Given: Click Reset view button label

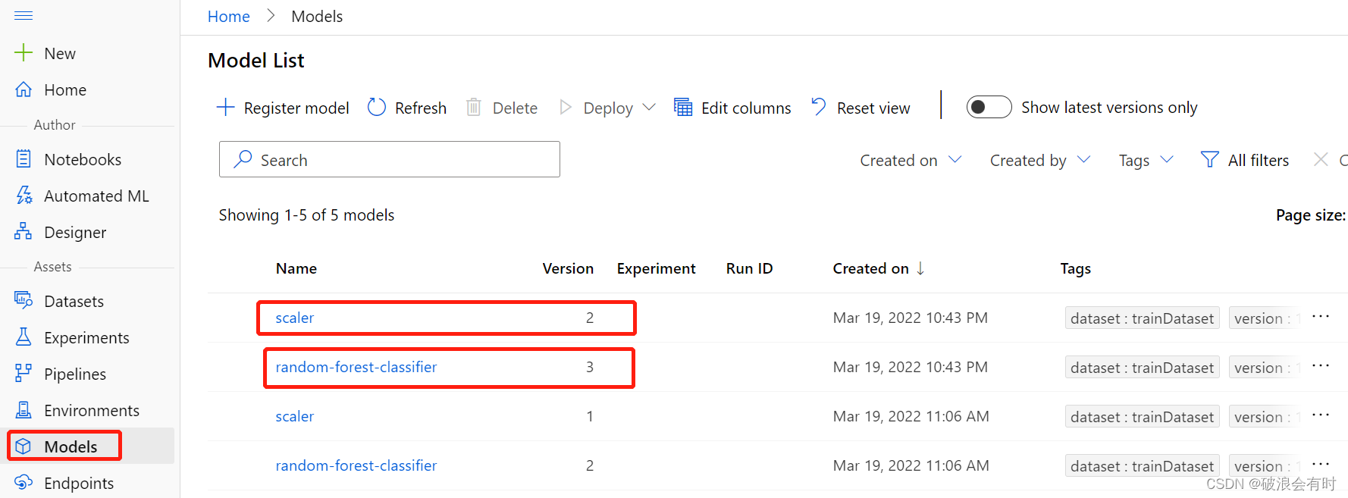Looking at the screenshot, I should pos(873,108).
